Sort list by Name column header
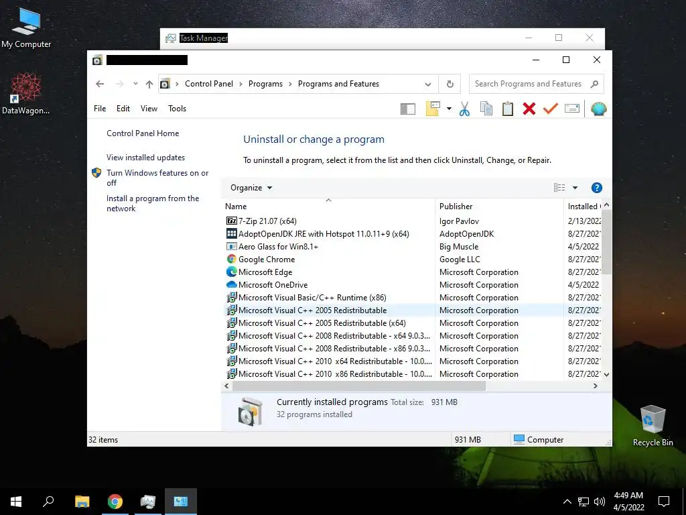This screenshot has width=686, height=515. (328, 207)
